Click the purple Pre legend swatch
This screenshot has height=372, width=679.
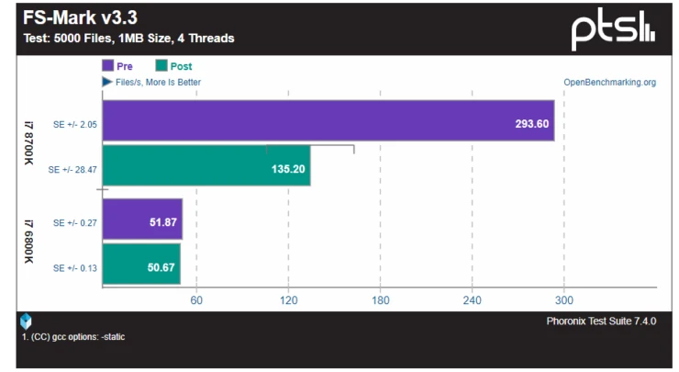click(107, 66)
